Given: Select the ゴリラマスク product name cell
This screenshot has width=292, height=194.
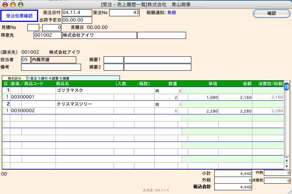Looking at the screenshot, I should pos(104,90).
